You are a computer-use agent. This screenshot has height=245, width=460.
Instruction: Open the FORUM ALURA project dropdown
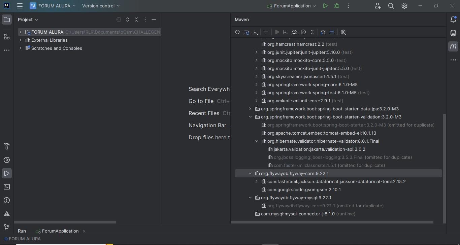[x=53, y=6]
